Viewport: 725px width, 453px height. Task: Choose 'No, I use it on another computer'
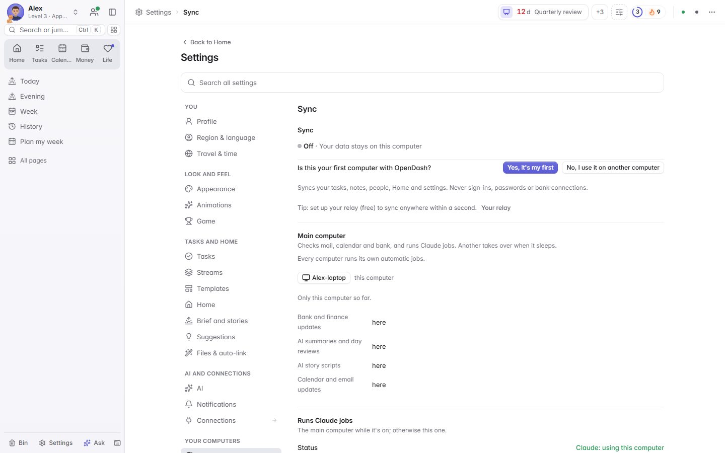[613, 168]
